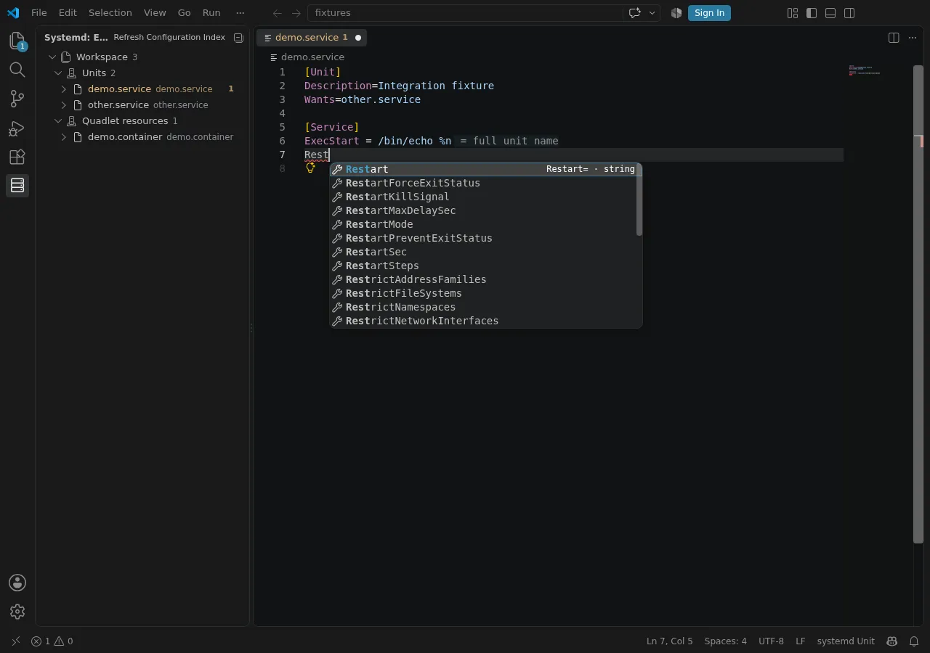The height and width of the screenshot is (653, 930).
Task: Open the Manage gear icon
Action: 17,612
